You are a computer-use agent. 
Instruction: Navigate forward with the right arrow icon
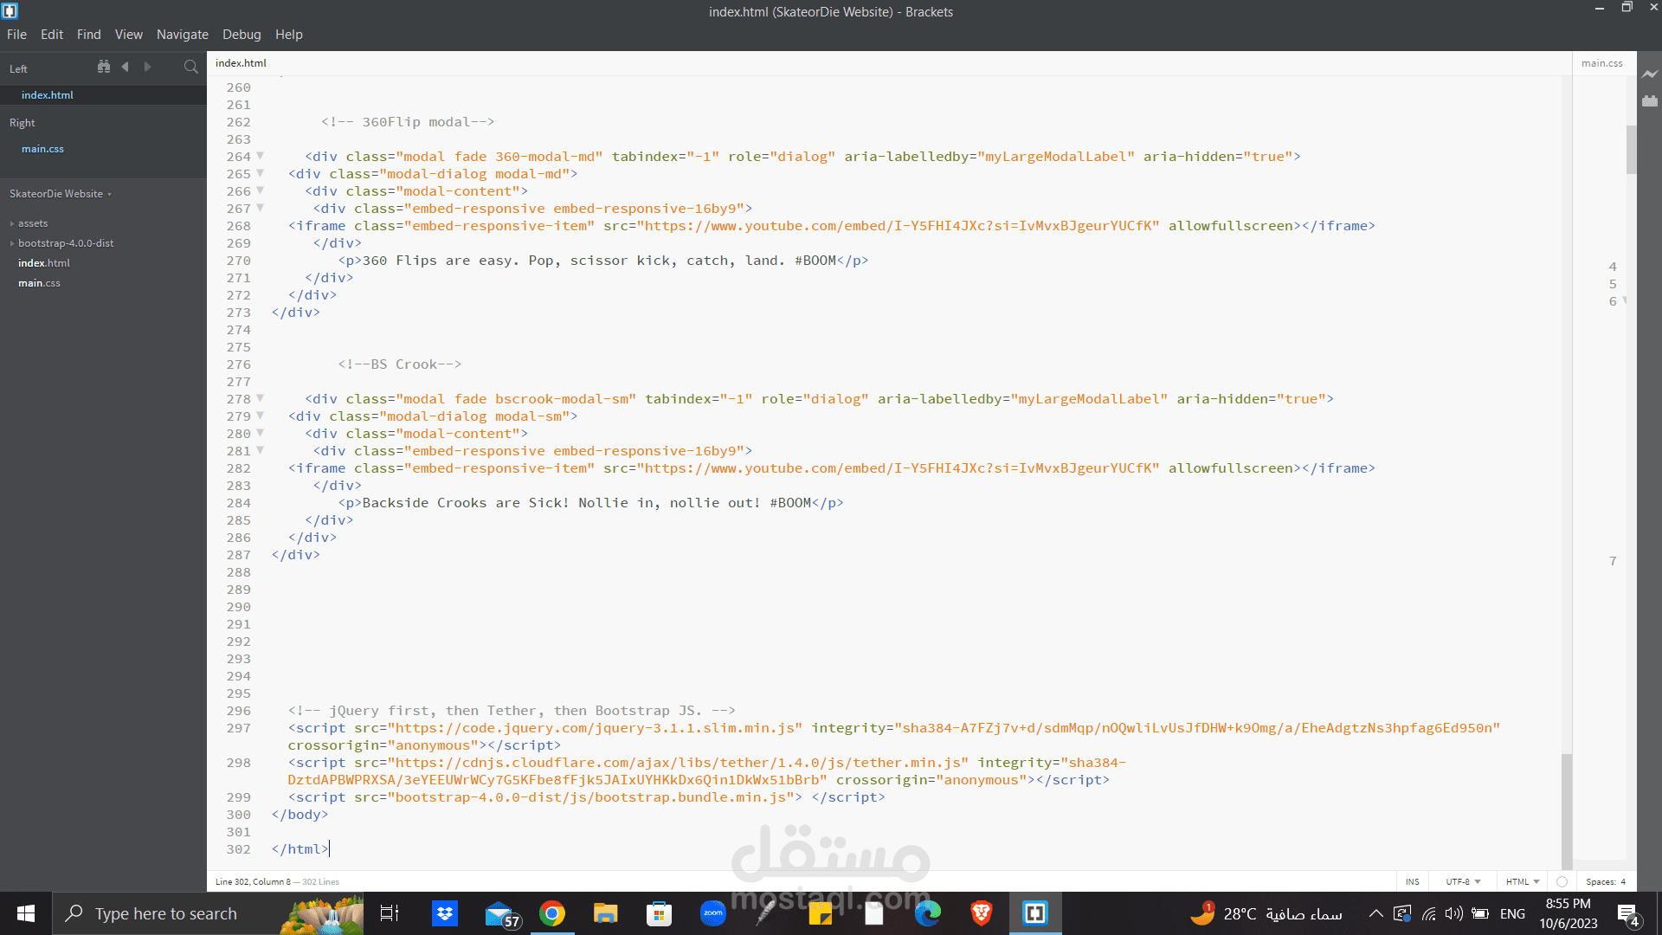pyautogui.click(x=147, y=67)
